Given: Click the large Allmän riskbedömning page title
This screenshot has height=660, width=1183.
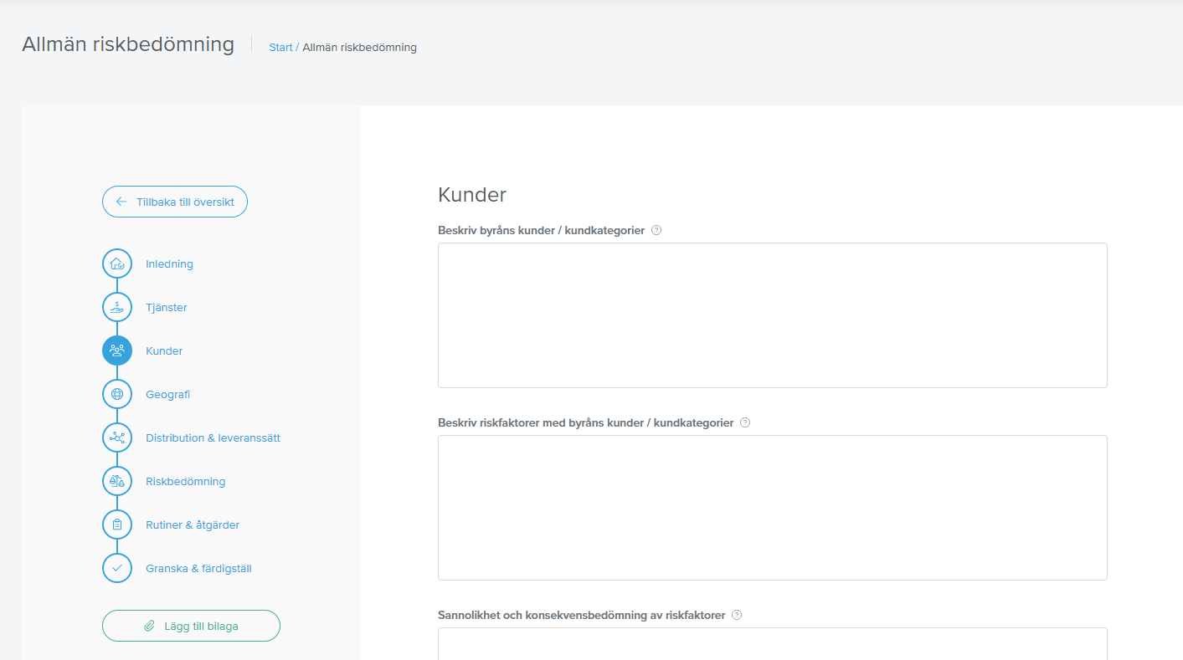Looking at the screenshot, I should click(x=128, y=44).
